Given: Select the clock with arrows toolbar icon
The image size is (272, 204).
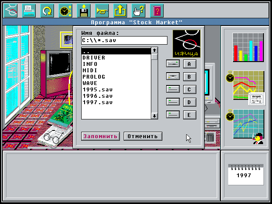Looking at the screenshot, I should click(x=65, y=11).
